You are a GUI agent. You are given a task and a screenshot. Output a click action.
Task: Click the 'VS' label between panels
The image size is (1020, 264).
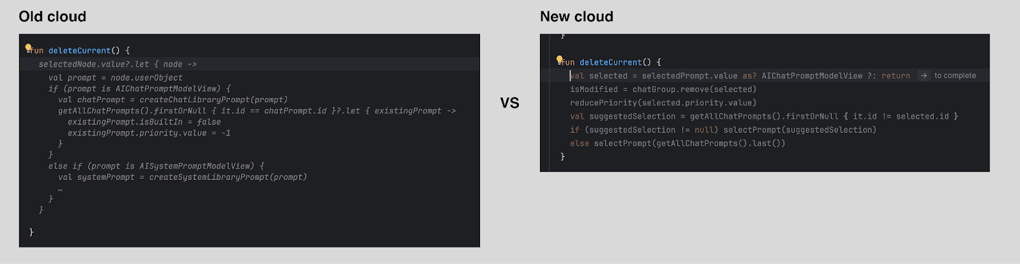[509, 103]
